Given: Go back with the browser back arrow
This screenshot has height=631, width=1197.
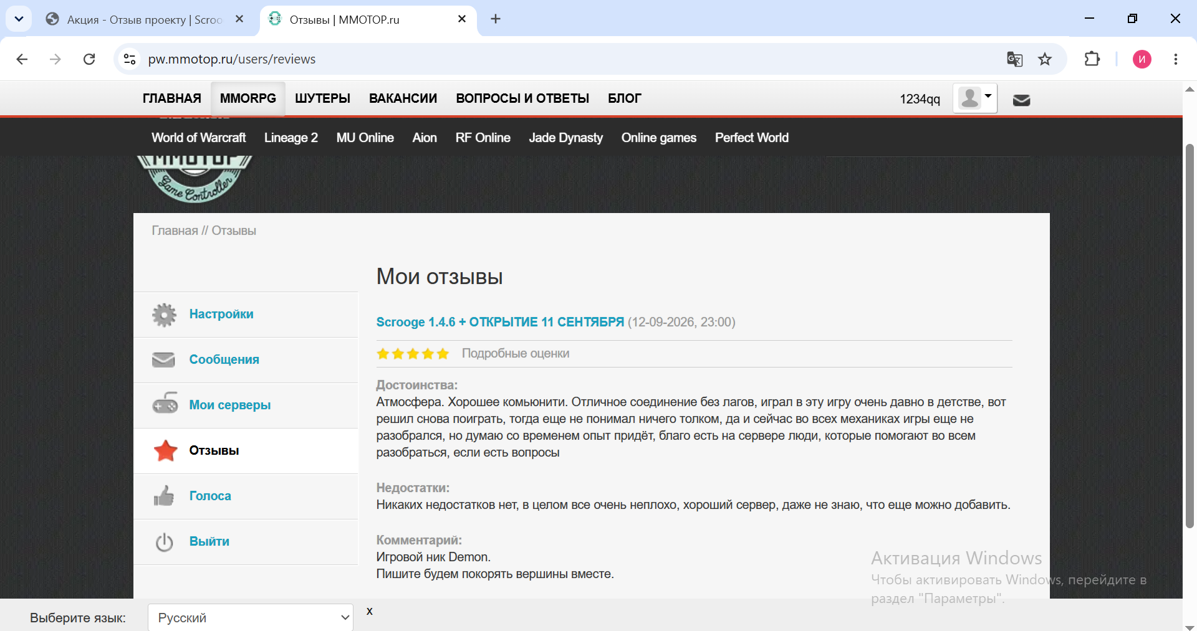Looking at the screenshot, I should (x=22, y=59).
